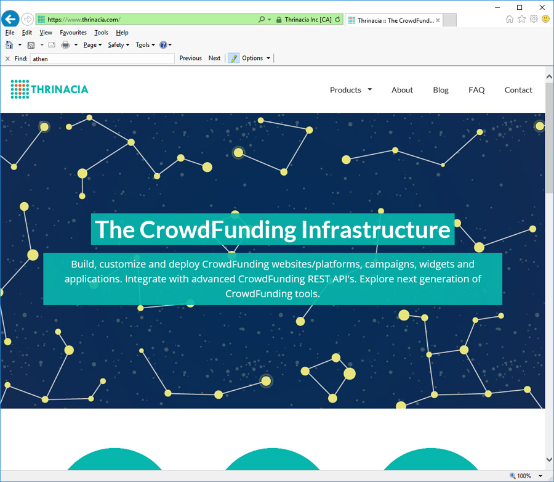The width and height of the screenshot is (554, 482).
Task: Click The CrowdFunding Infrastructure heading
Action: coord(273,229)
